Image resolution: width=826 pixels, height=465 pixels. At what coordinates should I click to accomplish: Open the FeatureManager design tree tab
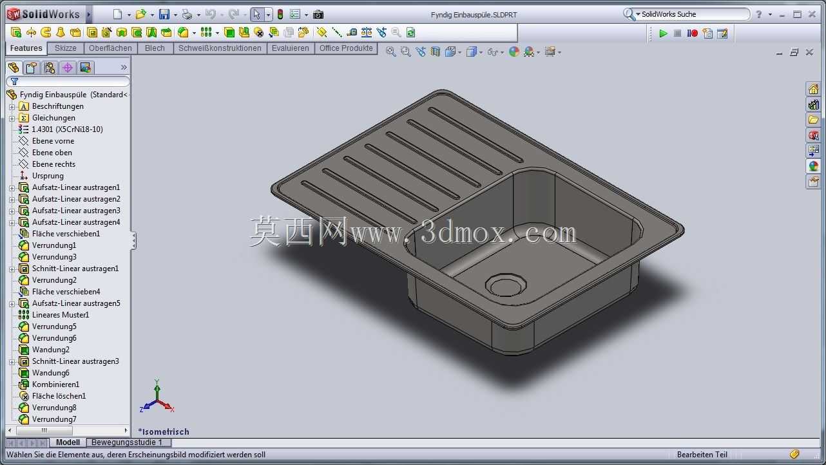click(14, 67)
